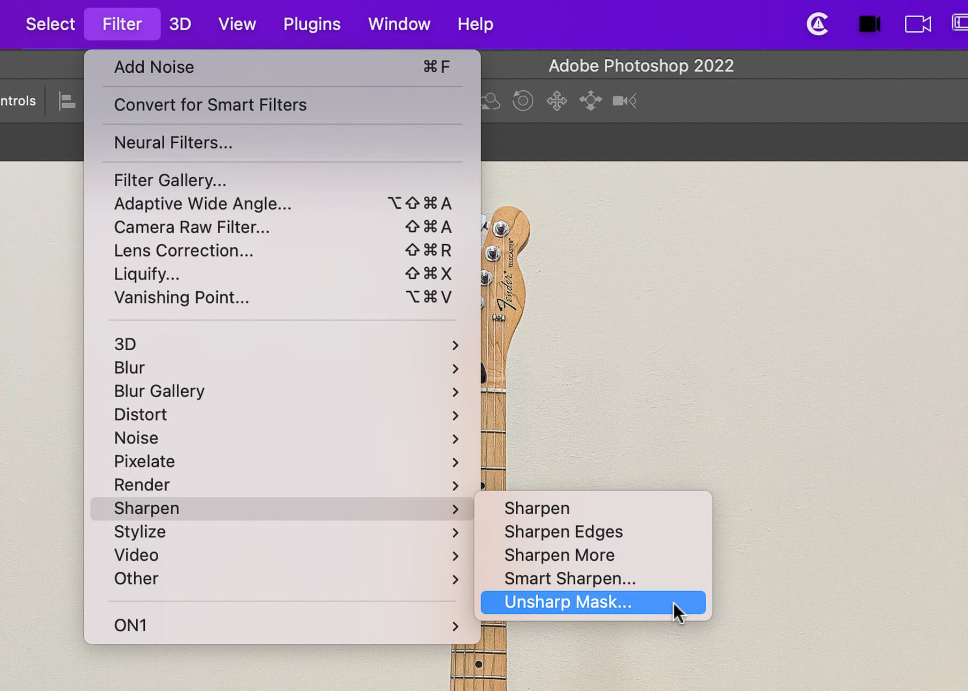
Task: Expand the Blur submenu chevron
Action: (455, 369)
